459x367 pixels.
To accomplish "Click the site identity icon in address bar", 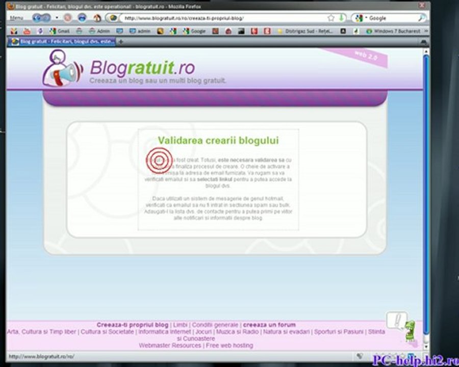I will [113, 18].
